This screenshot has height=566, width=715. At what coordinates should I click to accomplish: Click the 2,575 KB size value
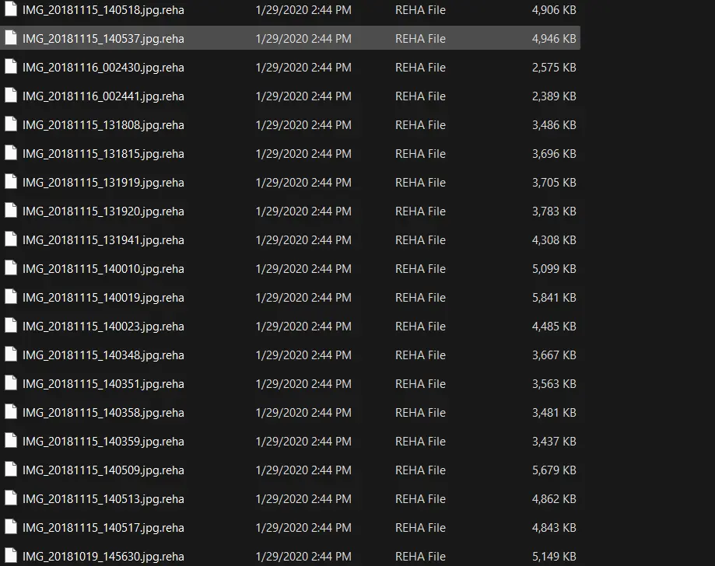(x=554, y=68)
